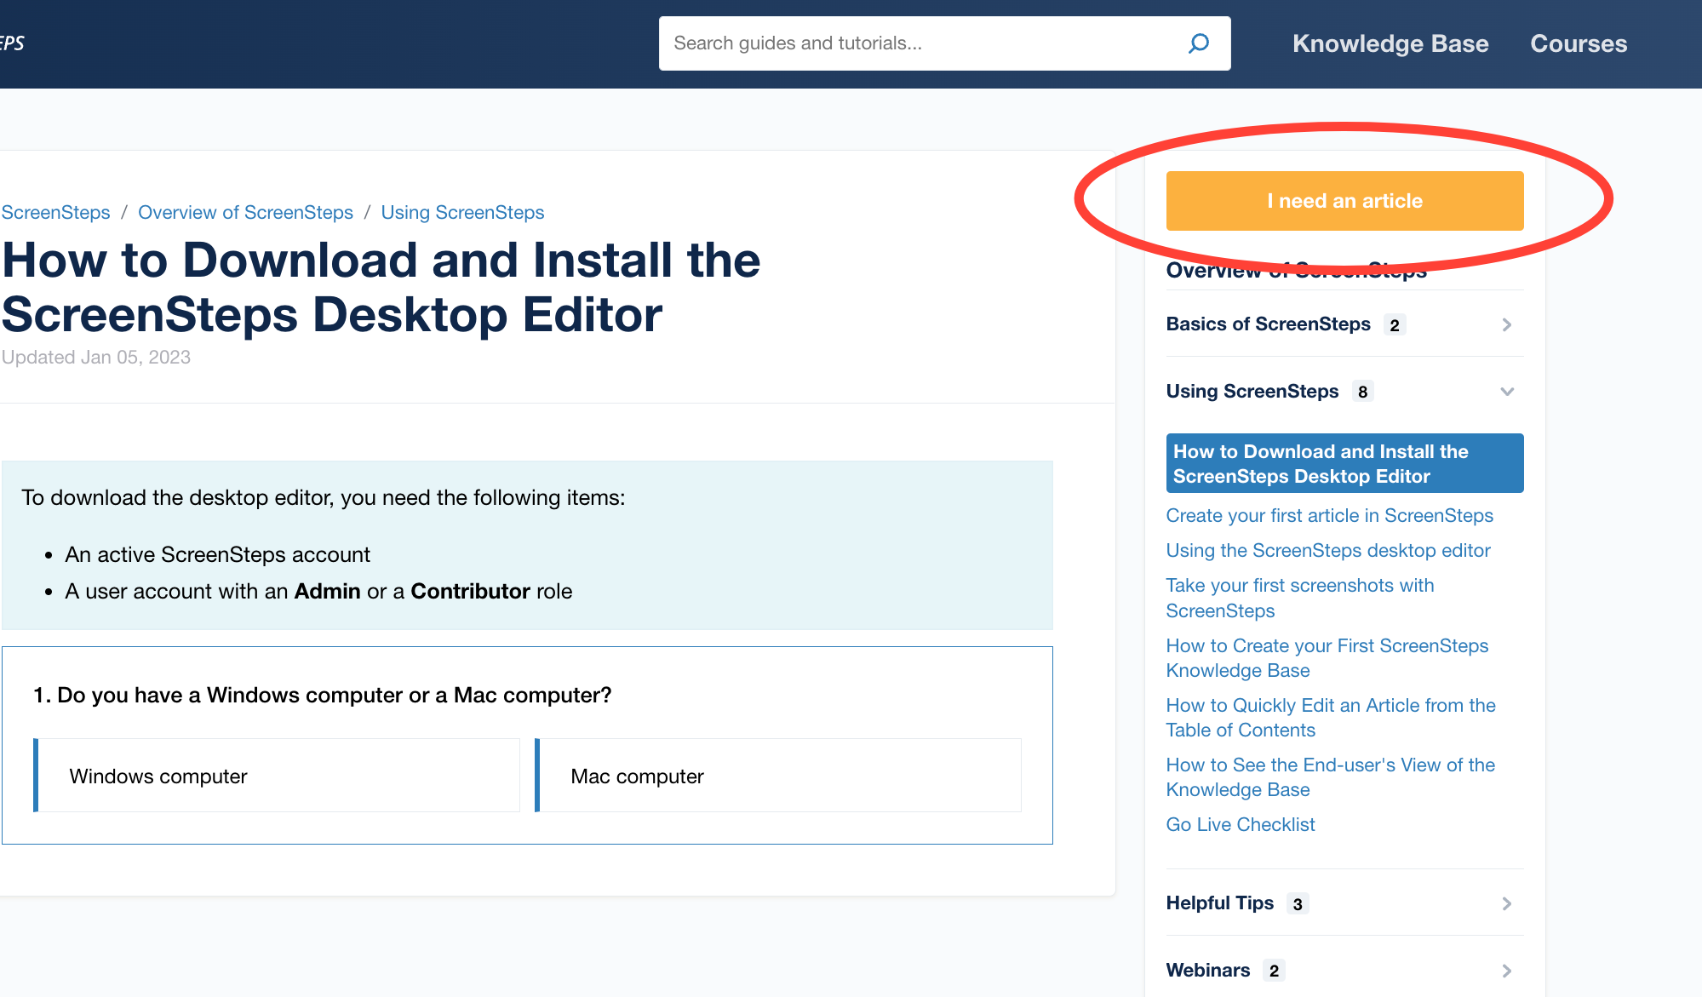Open How to Quickly Edit an Article link
The image size is (1702, 997).
pos(1330,717)
